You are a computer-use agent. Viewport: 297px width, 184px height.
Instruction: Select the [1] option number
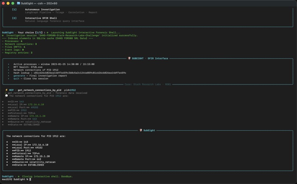(x=14, y=10)
